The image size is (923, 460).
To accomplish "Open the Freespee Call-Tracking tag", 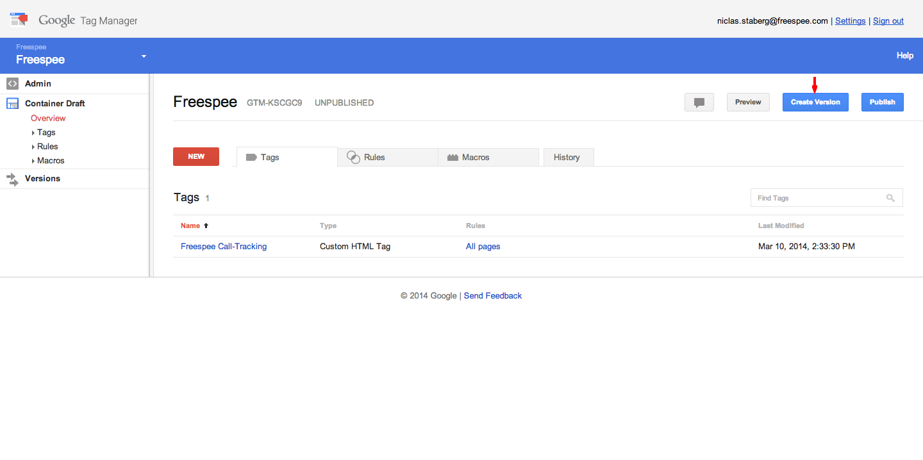I will pyautogui.click(x=224, y=247).
